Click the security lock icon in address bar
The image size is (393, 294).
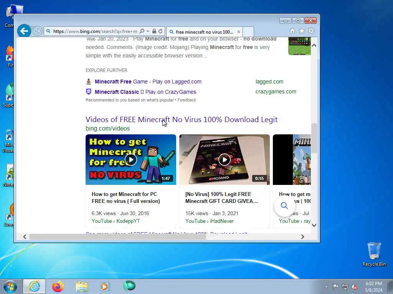154,31
